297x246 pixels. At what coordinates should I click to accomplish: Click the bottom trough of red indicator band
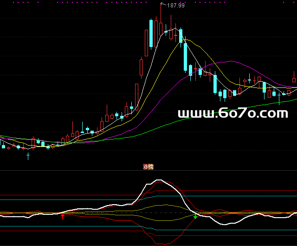coord(161,243)
